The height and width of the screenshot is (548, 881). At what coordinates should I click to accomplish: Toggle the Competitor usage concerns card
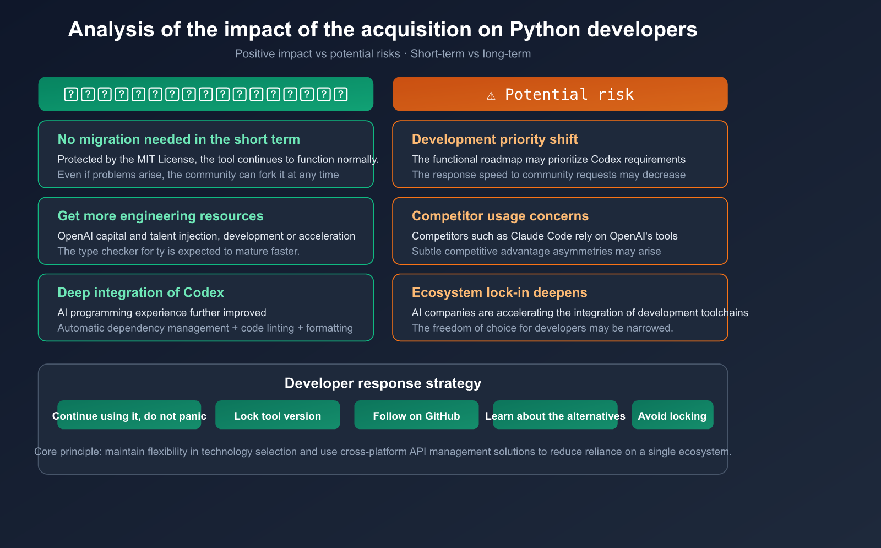[x=559, y=231]
